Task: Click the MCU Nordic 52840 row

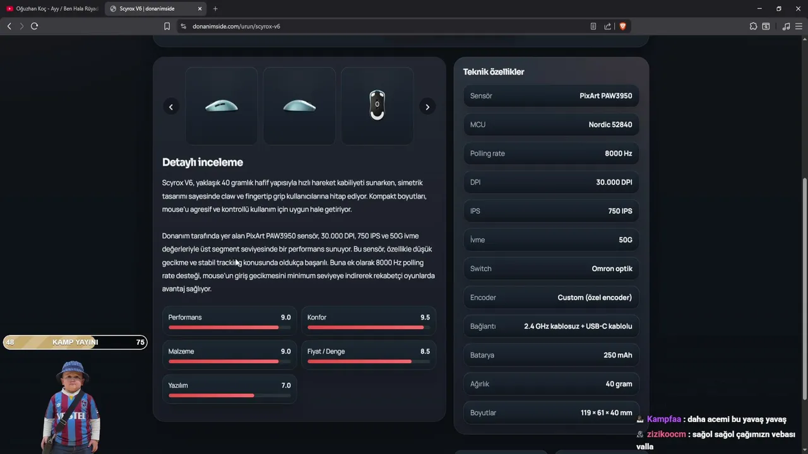Action: 551,125
